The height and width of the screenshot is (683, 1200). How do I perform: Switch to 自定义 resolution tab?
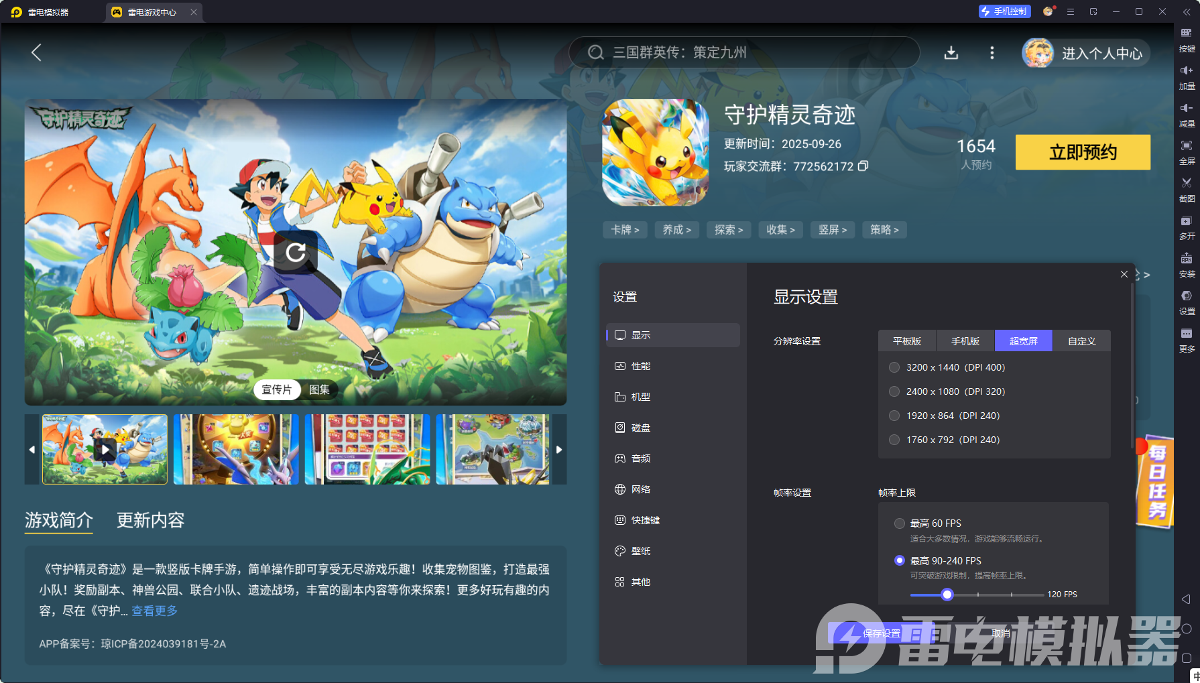coord(1081,341)
